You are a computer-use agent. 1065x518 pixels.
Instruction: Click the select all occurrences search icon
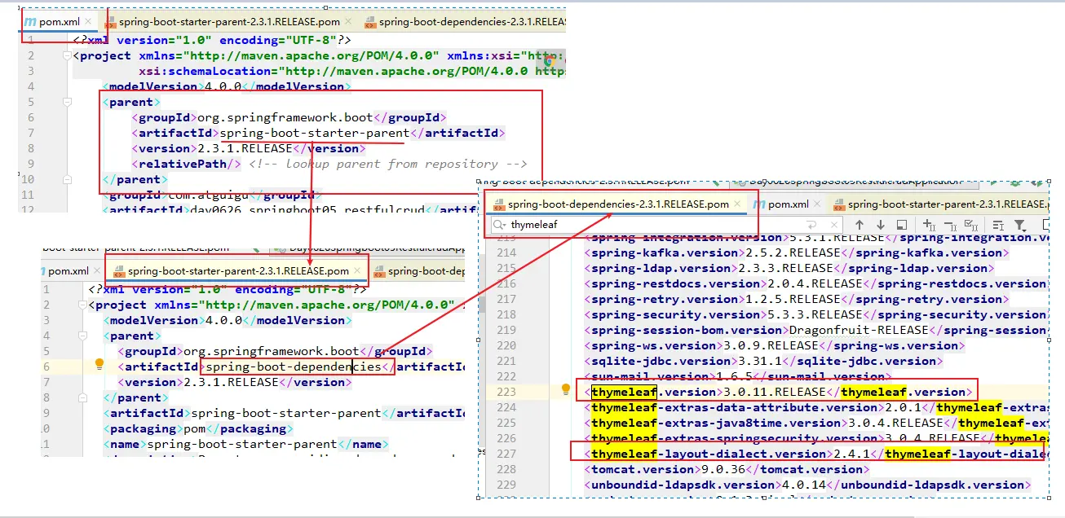(971, 225)
